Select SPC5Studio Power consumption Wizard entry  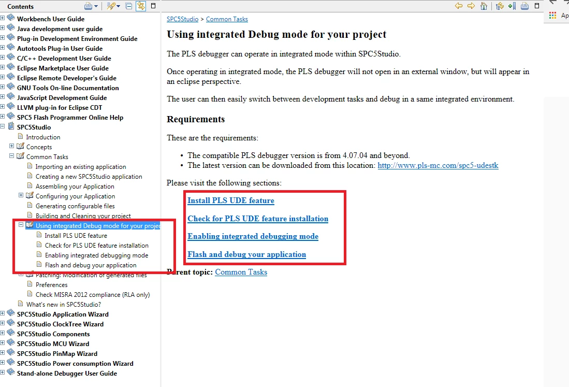point(75,363)
